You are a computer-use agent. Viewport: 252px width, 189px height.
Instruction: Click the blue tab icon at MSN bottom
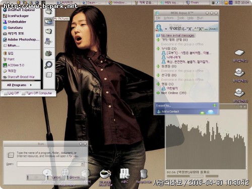(x=210, y=112)
